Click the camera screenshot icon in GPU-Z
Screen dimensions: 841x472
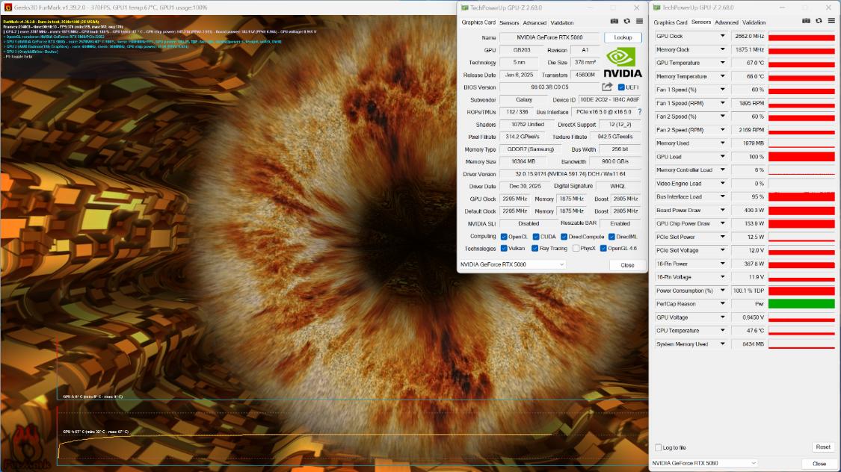(x=614, y=21)
